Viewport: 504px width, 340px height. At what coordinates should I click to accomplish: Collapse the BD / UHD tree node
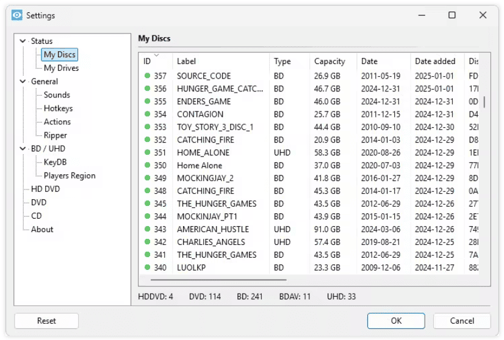click(23, 149)
